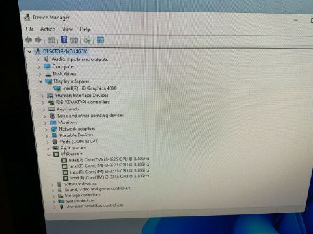Open the Action menu
Image resolution: width=313 pixels, height=234 pixels.
point(48,29)
